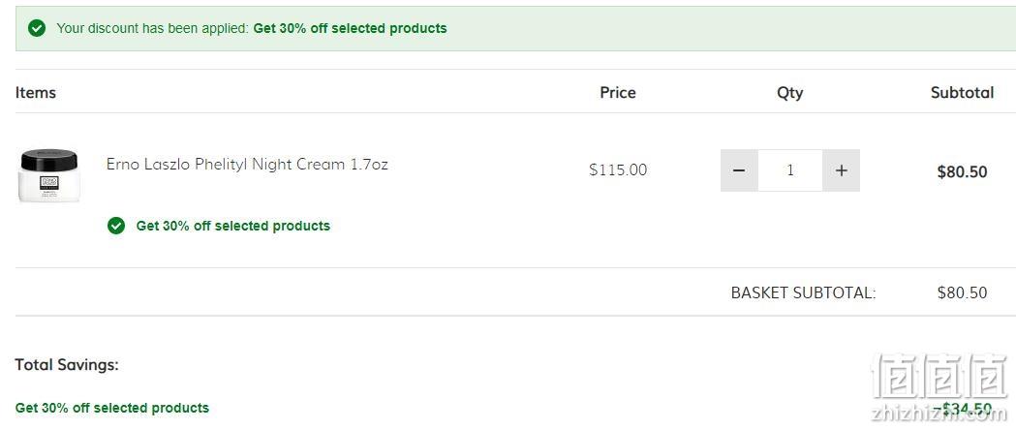Screen dimensions: 1016x430
Task: Open the Erno Laszlo Phelityl Night Cream link
Action: (x=247, y=164)
